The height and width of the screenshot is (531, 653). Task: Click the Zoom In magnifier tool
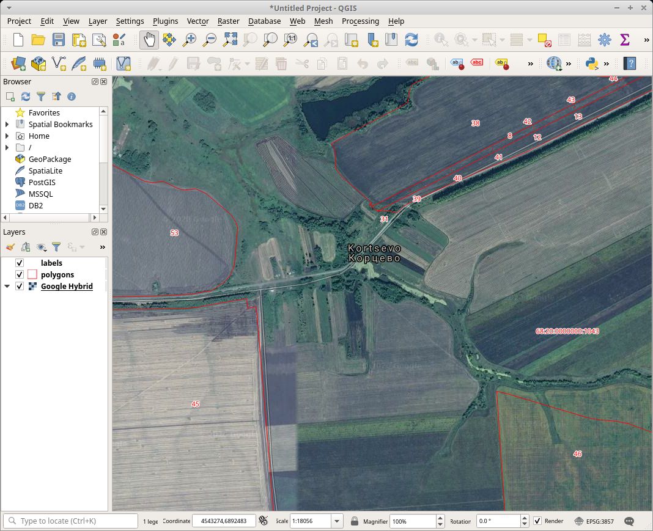point(190,40)
